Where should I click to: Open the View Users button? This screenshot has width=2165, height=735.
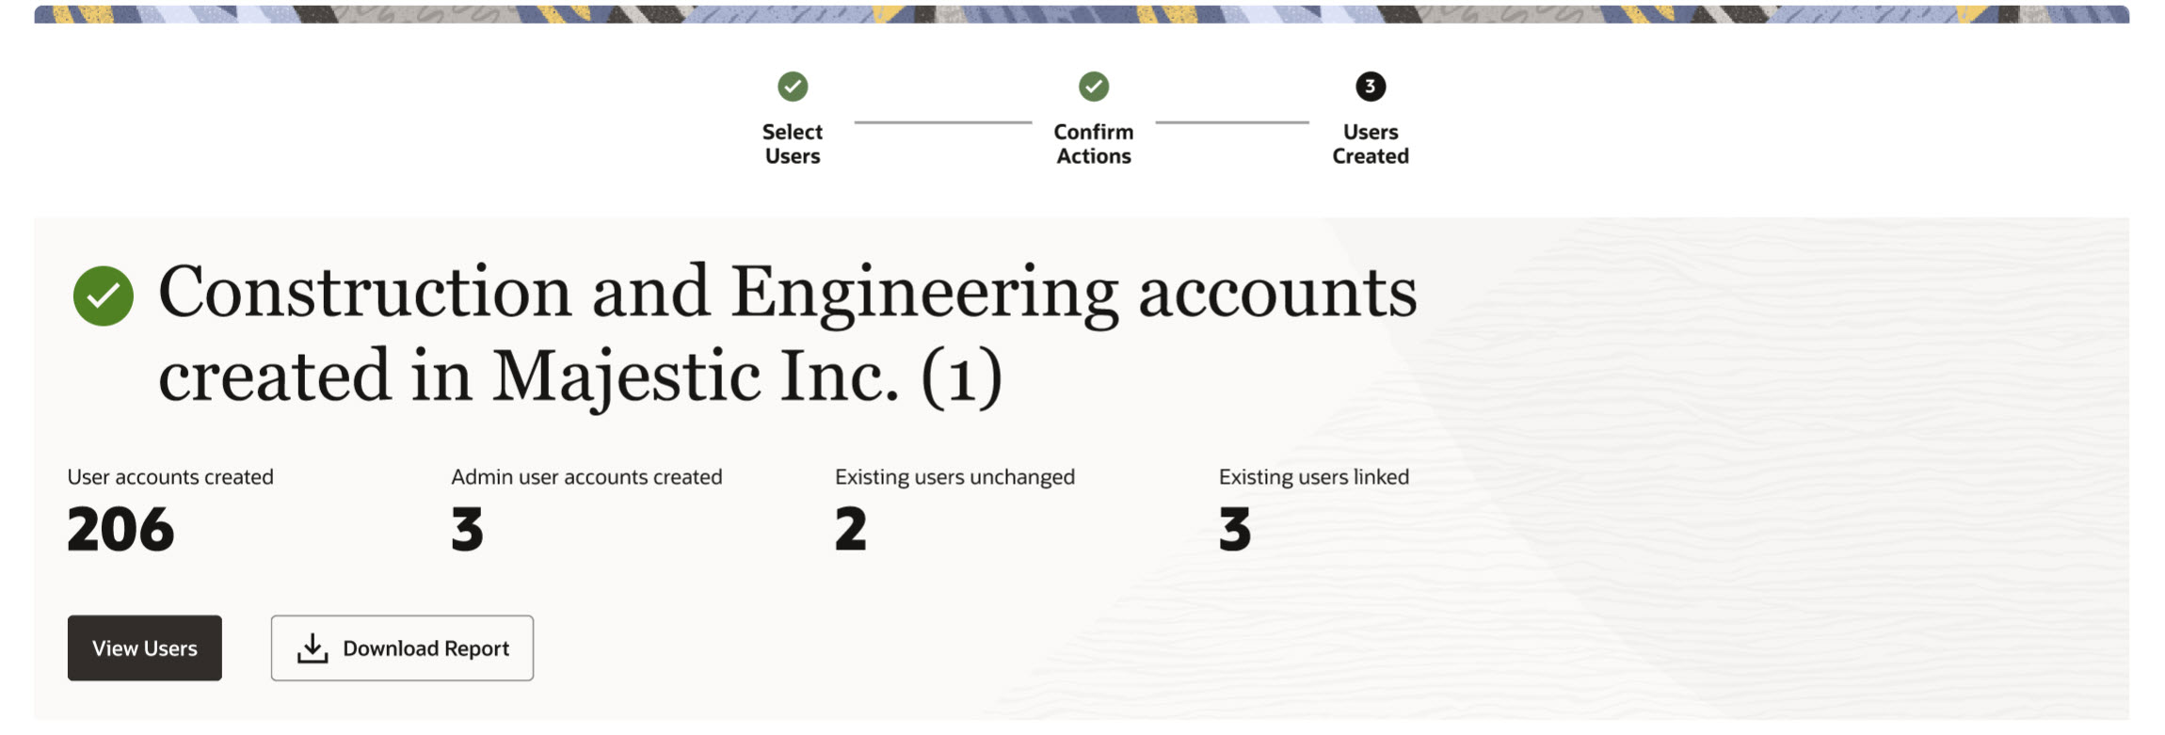[x=145, y=647]
